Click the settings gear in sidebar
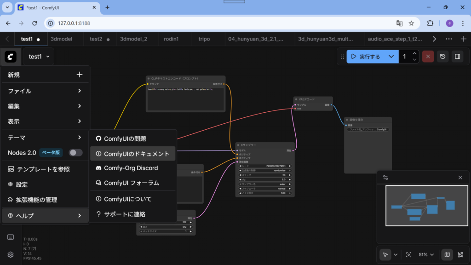 pyautogui.click(x=10, y=254)
